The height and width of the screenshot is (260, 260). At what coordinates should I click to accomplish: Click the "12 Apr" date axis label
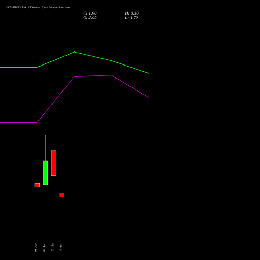coord(61,248)
